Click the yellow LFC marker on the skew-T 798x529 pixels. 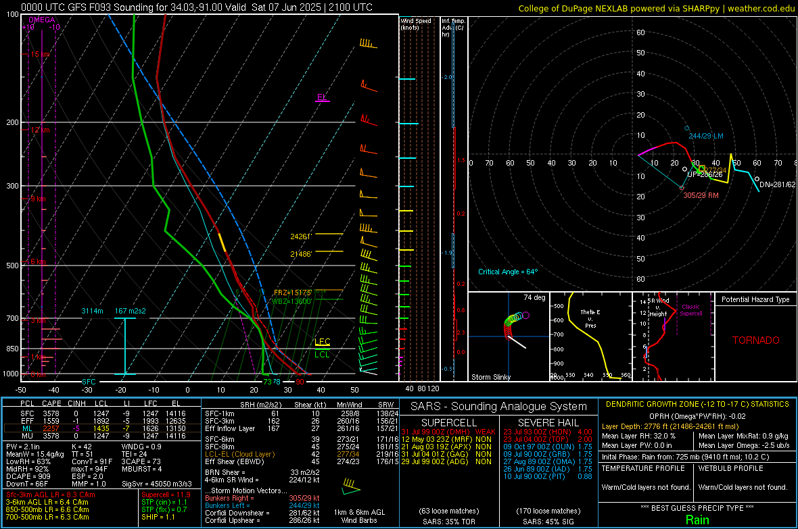pyautogui.click(x=322, y=342)
